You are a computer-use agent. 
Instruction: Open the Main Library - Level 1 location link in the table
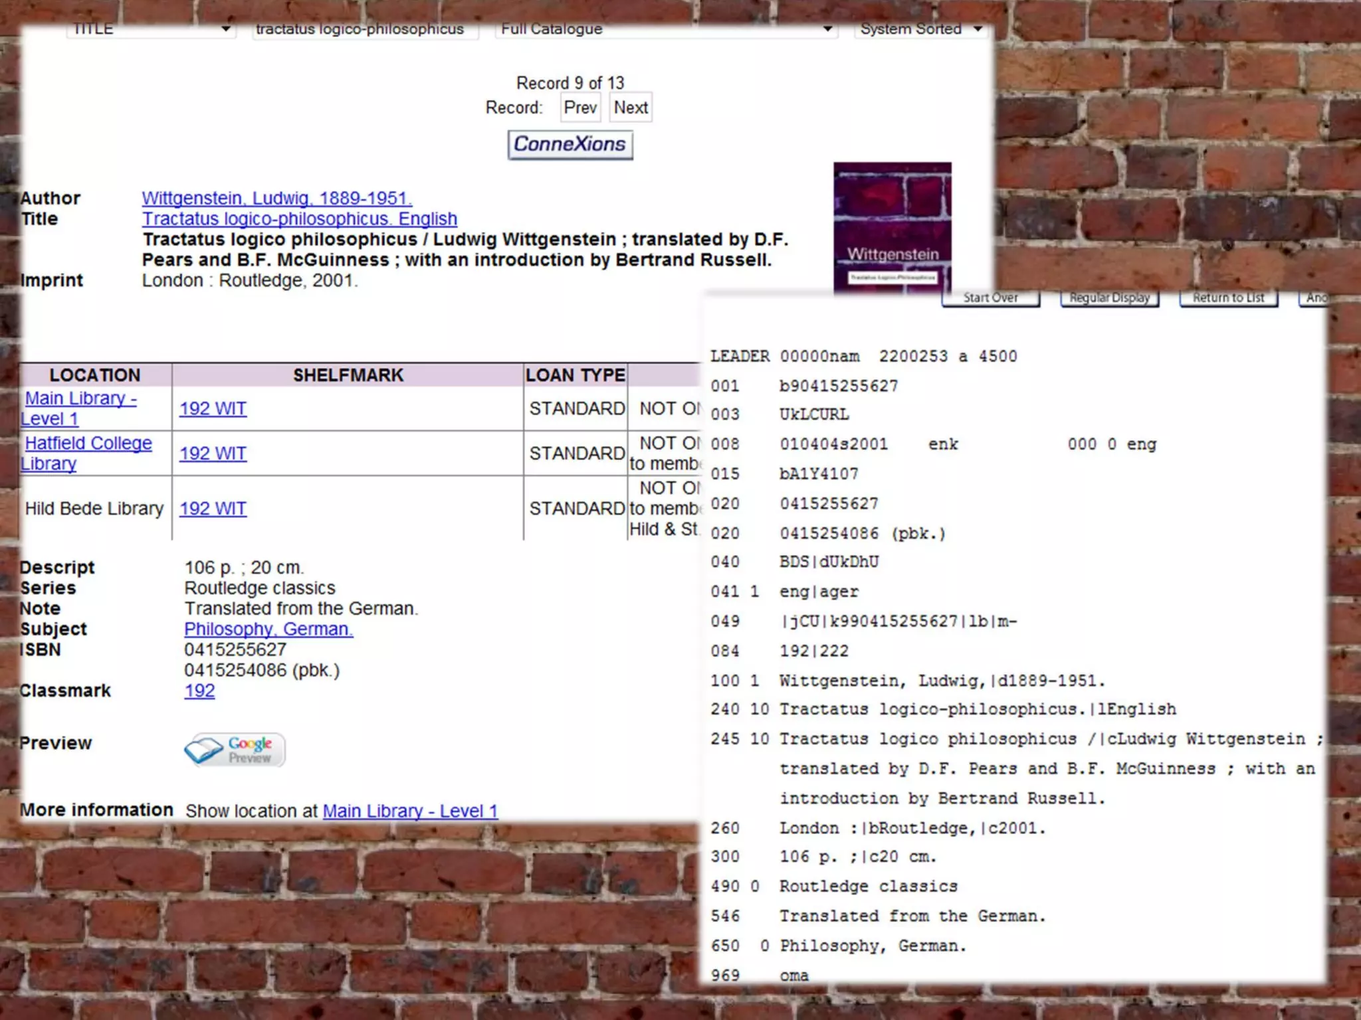80,399
